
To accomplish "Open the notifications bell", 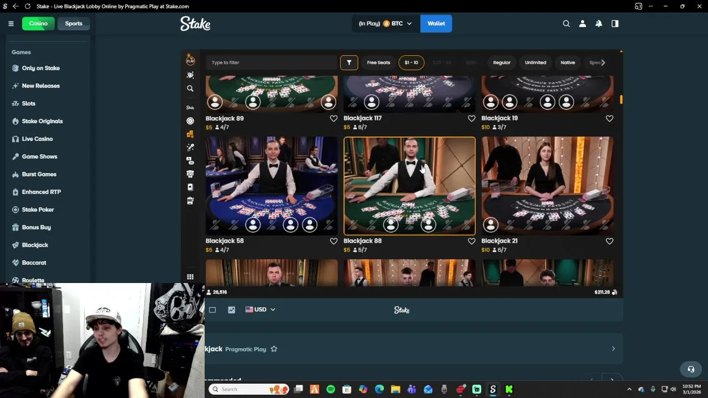I will coord(598,24).
